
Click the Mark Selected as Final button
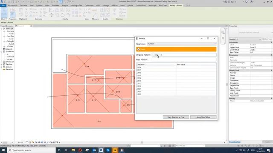[x=176, y=117]
